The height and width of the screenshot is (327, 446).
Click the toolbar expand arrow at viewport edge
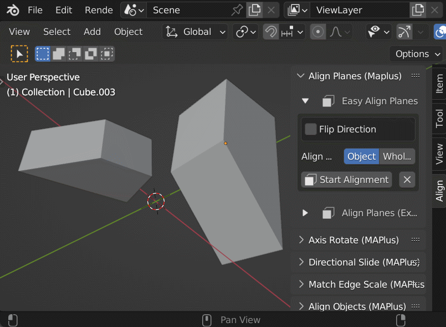2,82
